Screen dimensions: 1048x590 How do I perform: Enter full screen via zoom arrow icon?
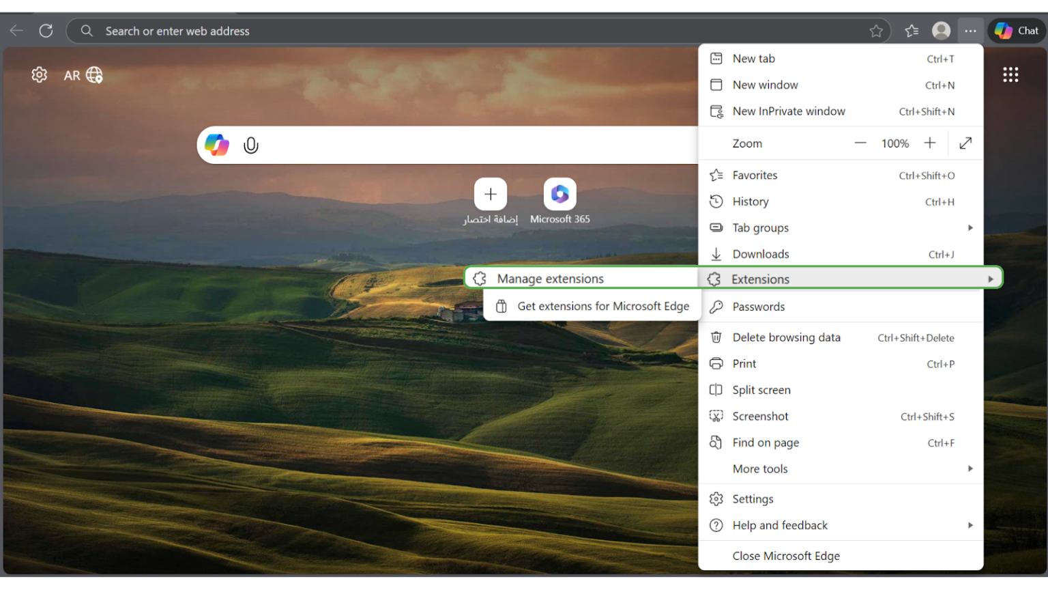pos(965,143)
